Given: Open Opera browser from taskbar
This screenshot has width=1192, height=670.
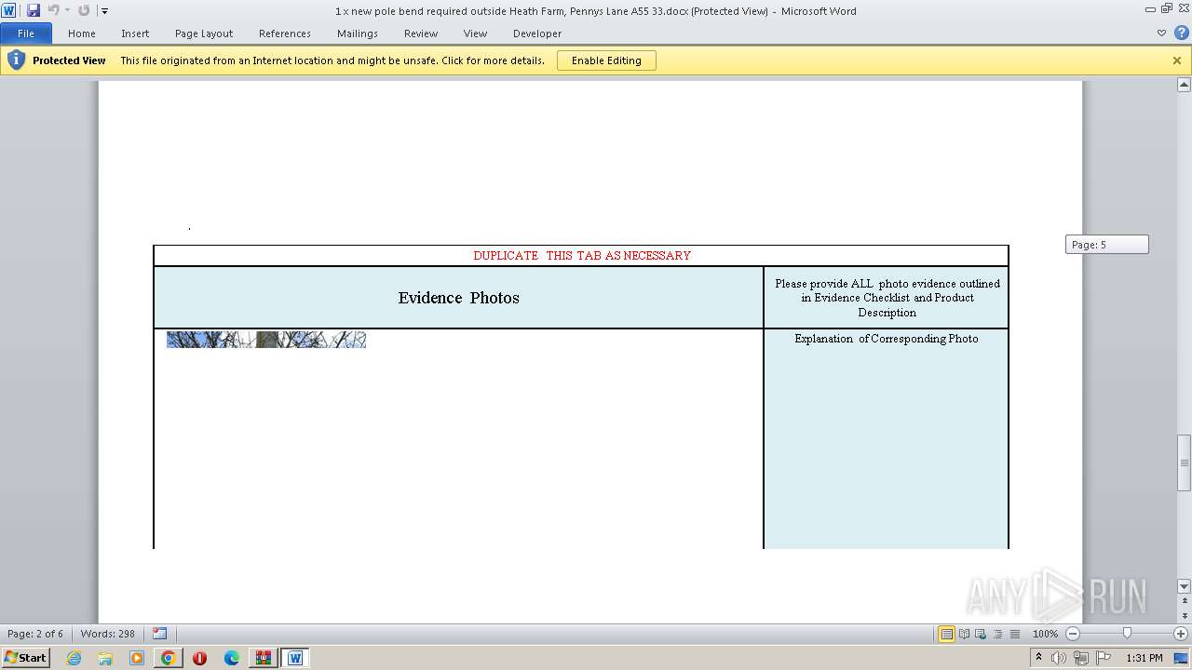Looking at the screenshot, I should 200,658.
